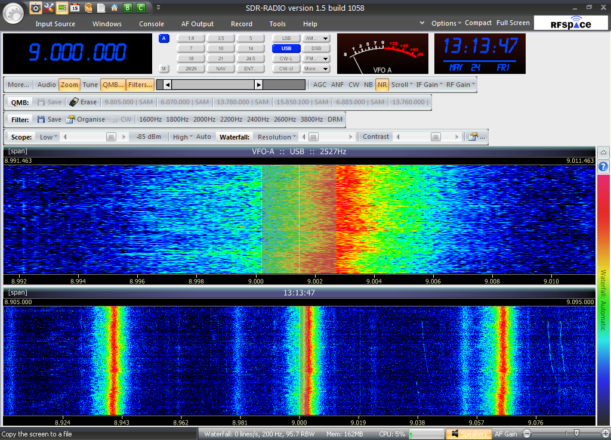The width and height of the screenshot is (611, 440).
Task: Open the Options dropdown menu
Action: pos(446,23)
